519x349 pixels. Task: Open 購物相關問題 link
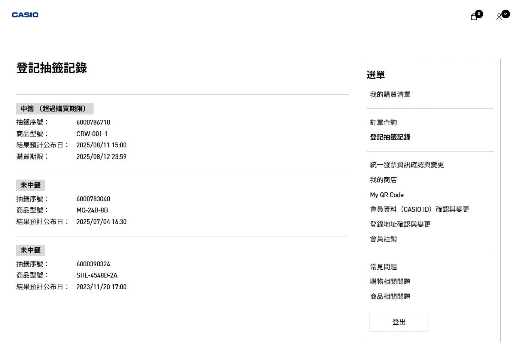390,282
